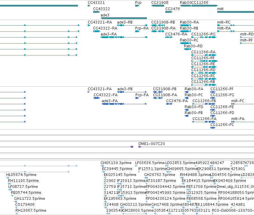Select the DME1-007C20 feature label

[x=152, y=144]
